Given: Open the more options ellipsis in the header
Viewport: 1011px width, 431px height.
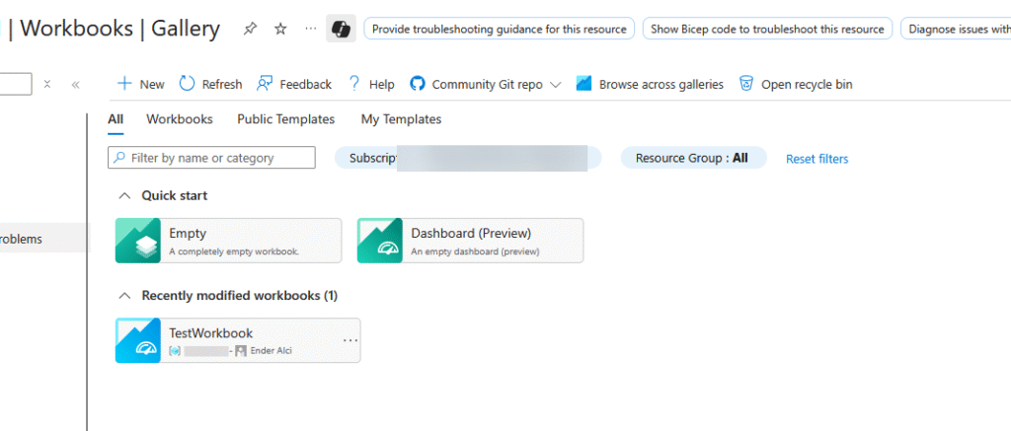Looking at the screenshot, I should point(311,29).
